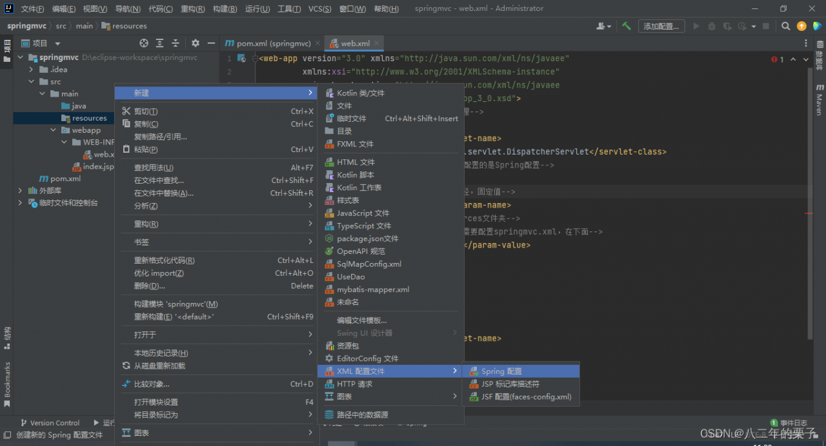This screenshot has width=826, height=446.
Task: Choose 复制路径/引用 in context menu
Action: [160, 137]
